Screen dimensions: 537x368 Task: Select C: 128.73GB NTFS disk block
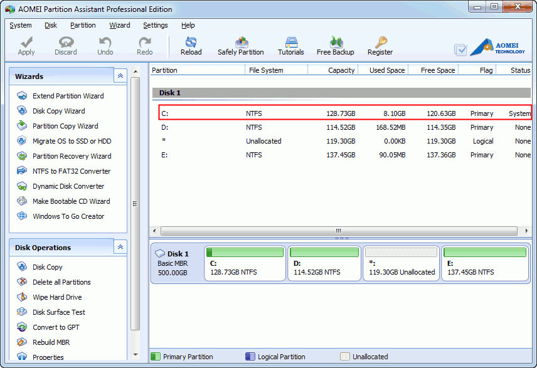[245, 263]
